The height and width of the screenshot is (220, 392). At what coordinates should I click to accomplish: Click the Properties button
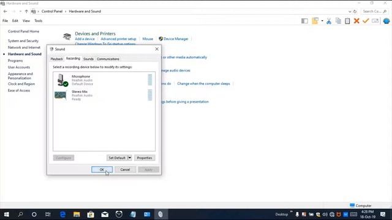pyautogui.click(x=145, y=158)
